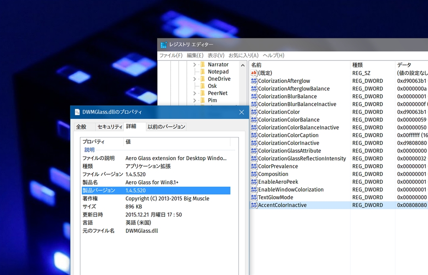This screenshot has width=428, height=275.
Task: Select the ファイル バージョン property row
Action: (156, 174)
